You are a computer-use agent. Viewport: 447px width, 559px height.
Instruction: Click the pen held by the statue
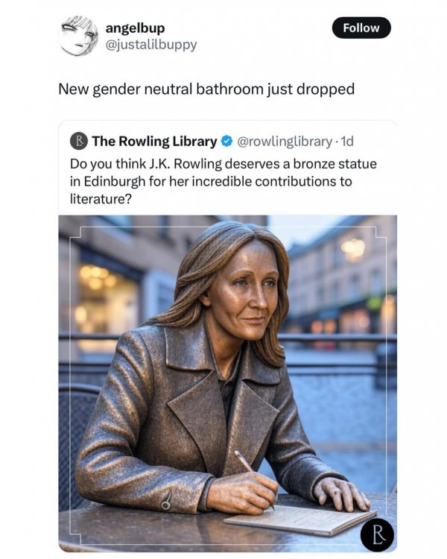point(254,479)
